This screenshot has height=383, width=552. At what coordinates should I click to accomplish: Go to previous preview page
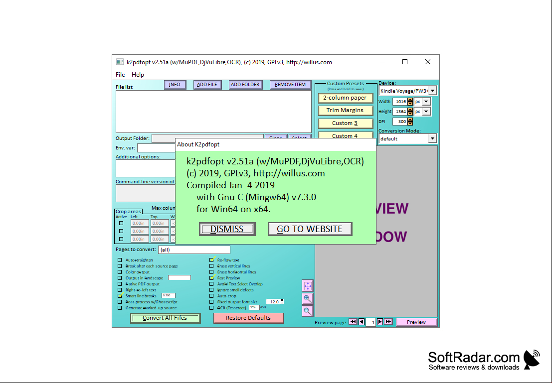(x=362, y=322)
